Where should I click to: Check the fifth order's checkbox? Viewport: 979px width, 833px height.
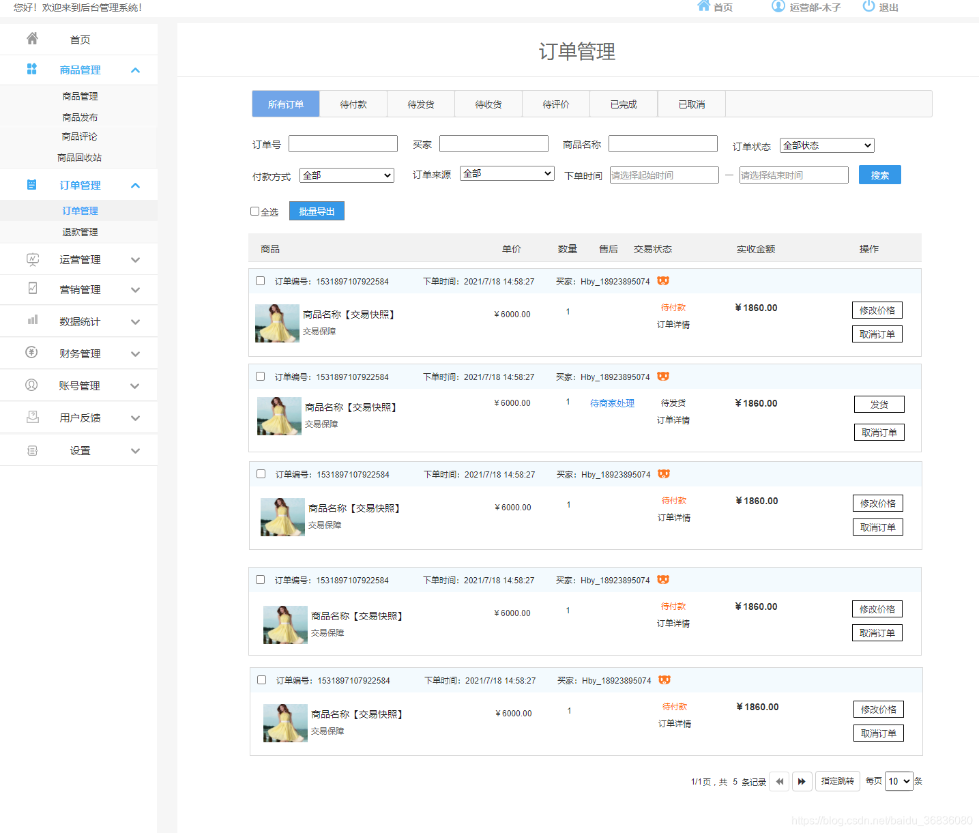(x=261, y=679)
